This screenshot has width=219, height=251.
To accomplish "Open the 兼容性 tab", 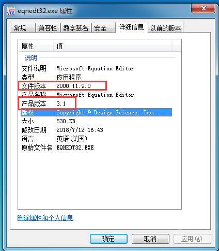I will (48, 28).
